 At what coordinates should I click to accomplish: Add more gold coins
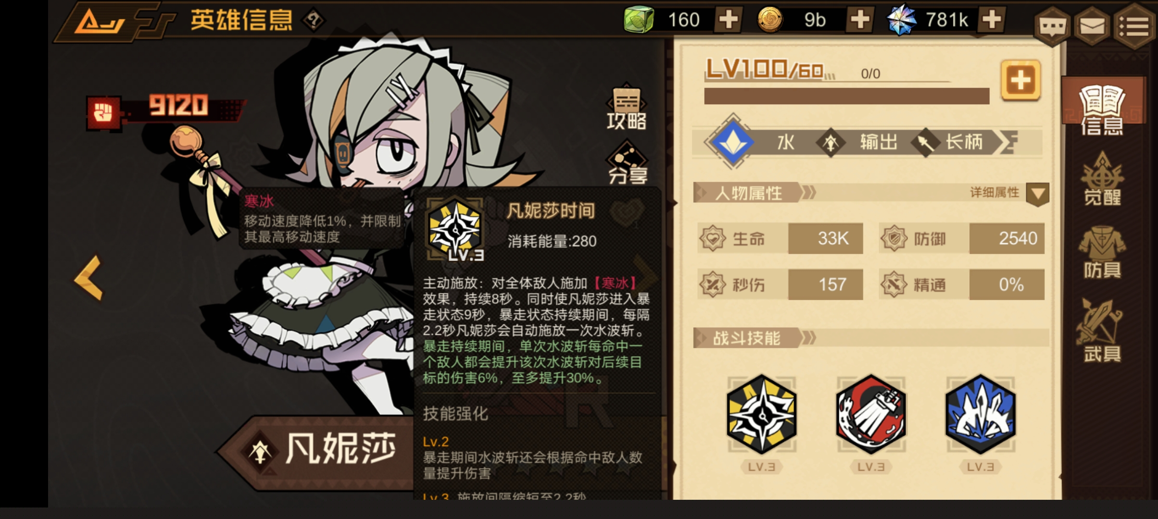tap(860, 20)
